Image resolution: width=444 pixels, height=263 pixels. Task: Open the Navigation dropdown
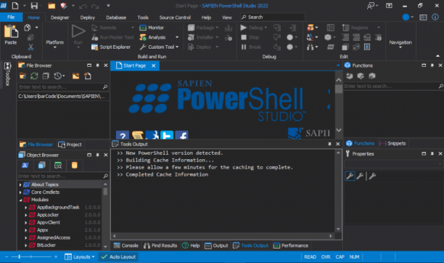pyautogui.click(x=400, y=44)
